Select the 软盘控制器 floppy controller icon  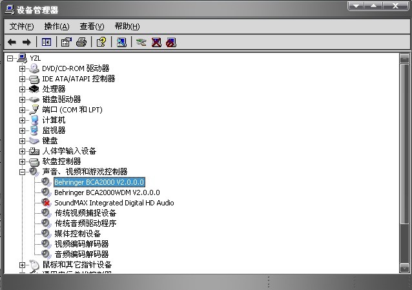coord(34,161)
